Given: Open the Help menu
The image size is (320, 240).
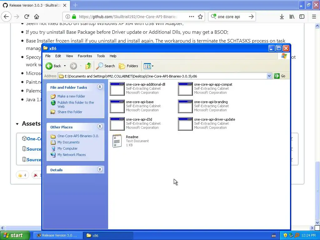Looking at the screenshot, I should [x=113, y=56].
